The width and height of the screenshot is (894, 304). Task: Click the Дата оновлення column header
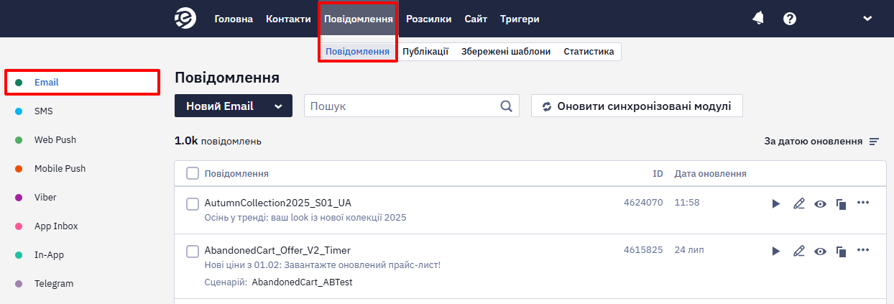(710, 173)
